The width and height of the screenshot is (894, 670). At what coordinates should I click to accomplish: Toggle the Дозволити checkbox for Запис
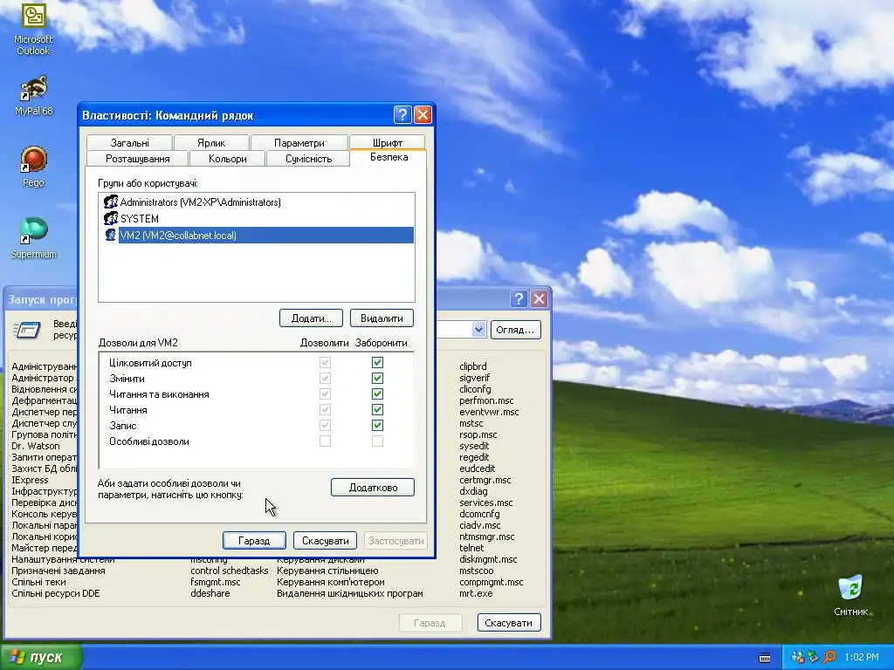coord(325,425)
